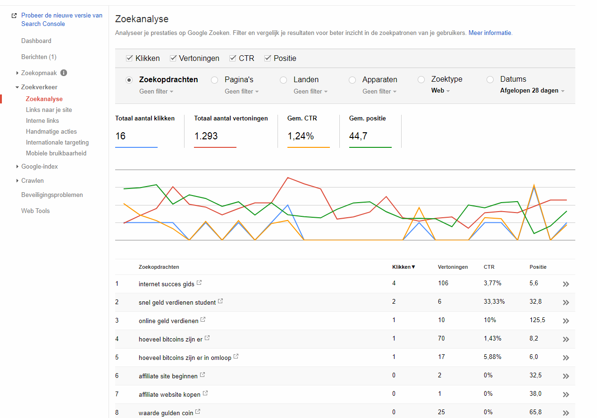
Task: Click the 'Gem. CTR' metric tile
Action: [x=309, y=131]
